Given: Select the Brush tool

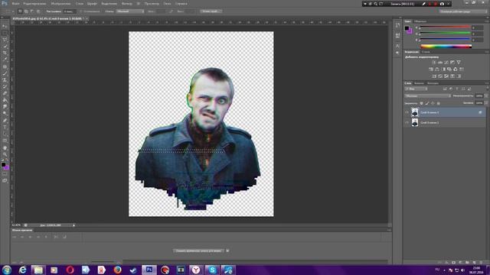Looking at the screenshot, I should point(5,73).
